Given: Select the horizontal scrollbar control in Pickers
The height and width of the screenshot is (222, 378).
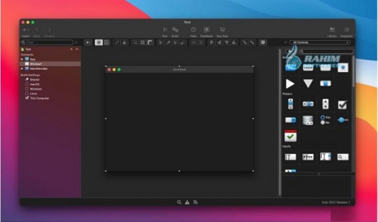Looking at the screenshot, I should coord(308,104).
